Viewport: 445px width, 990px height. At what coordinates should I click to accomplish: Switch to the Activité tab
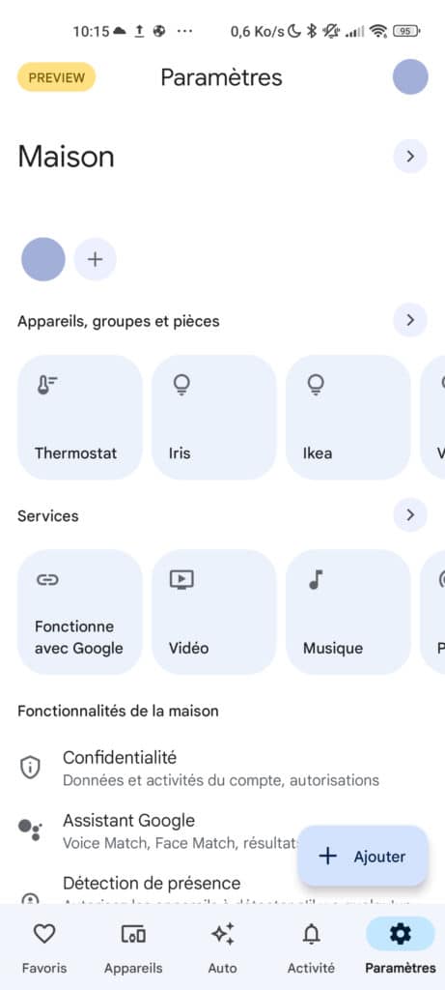[312, 946]
